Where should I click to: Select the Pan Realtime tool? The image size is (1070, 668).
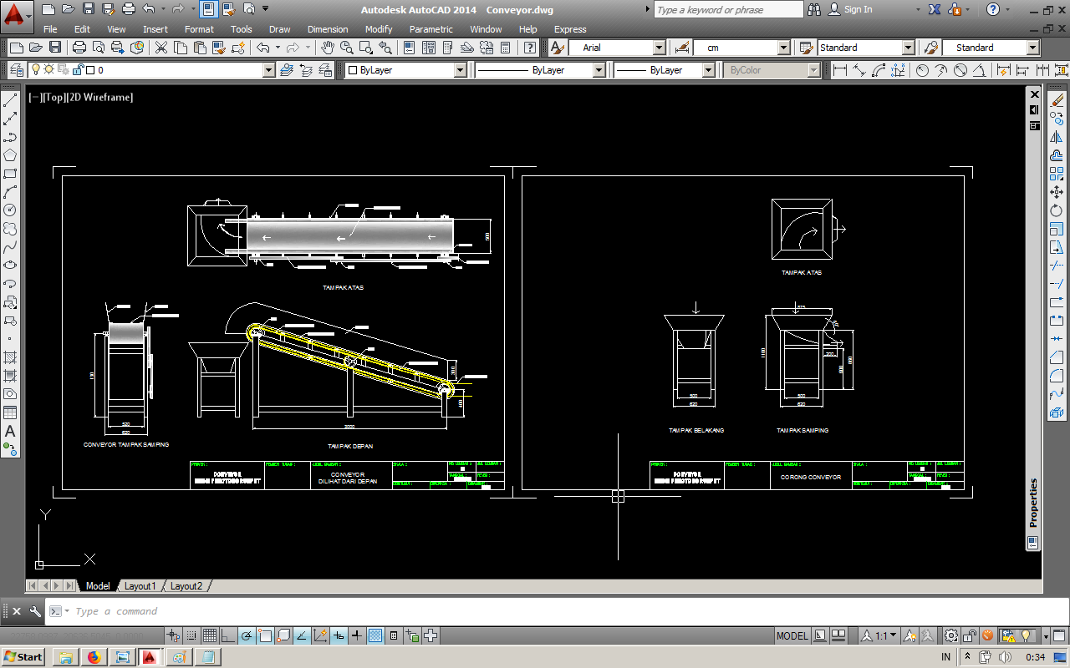pos(329,48)
